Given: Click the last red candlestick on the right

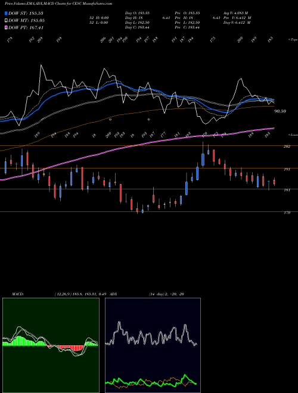Looking at the screenshot, I should pos(274,182).
